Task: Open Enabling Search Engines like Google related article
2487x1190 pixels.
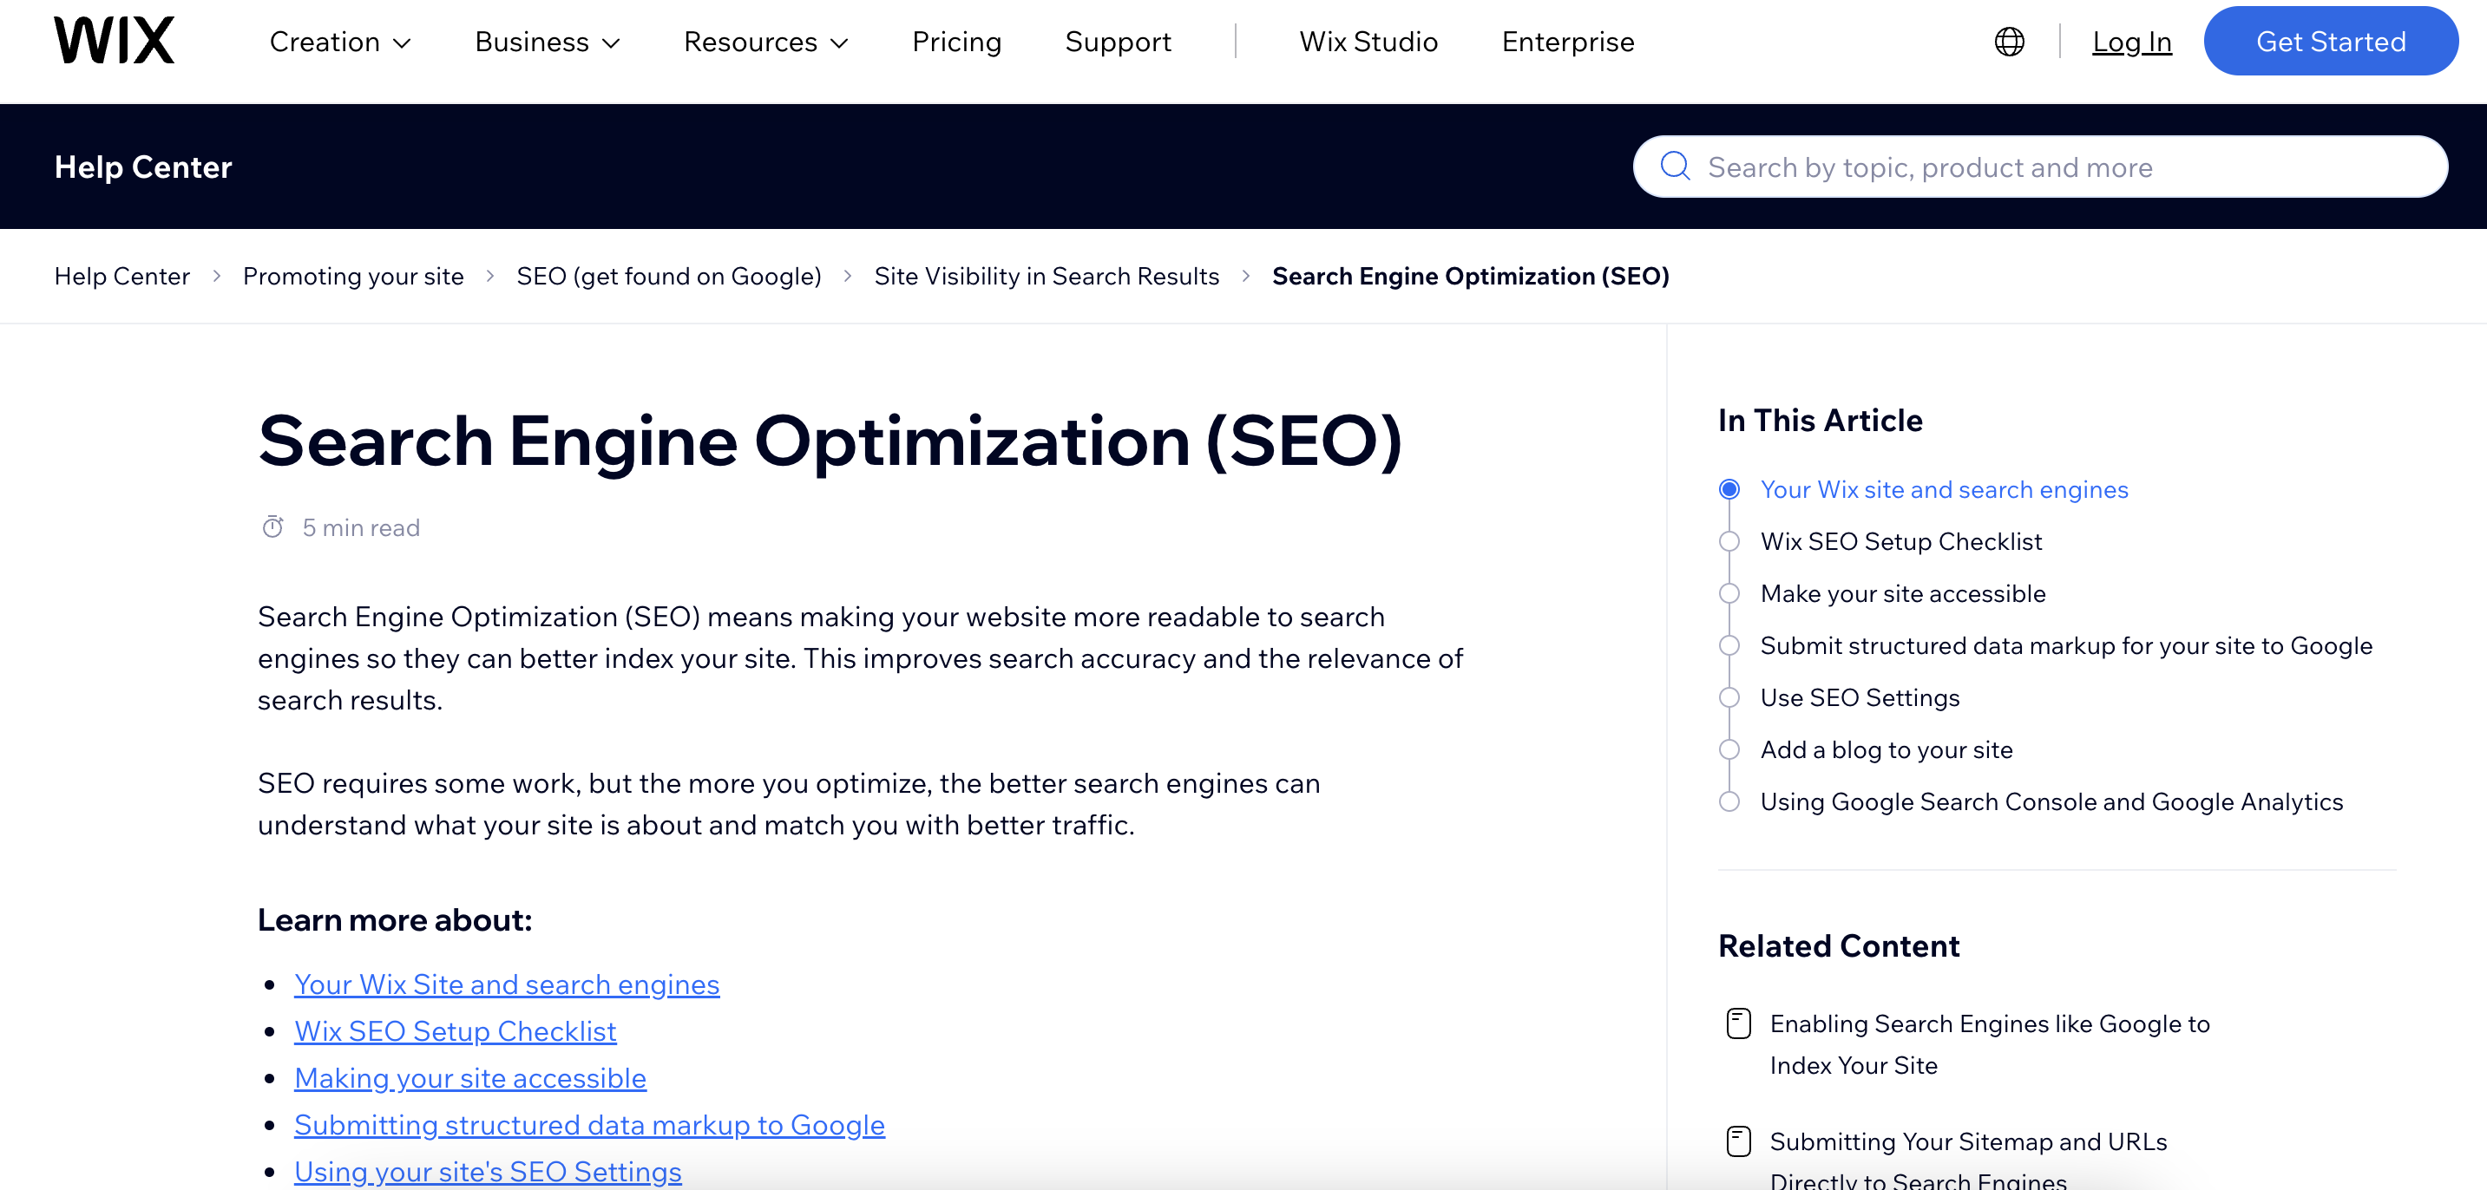Action: pos(1990,1044)
